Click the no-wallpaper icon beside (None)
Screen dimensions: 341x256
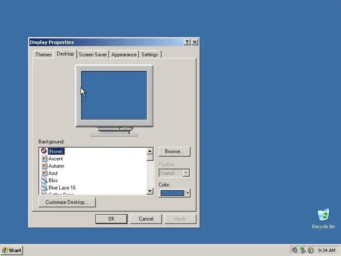[x=44, y=151]
